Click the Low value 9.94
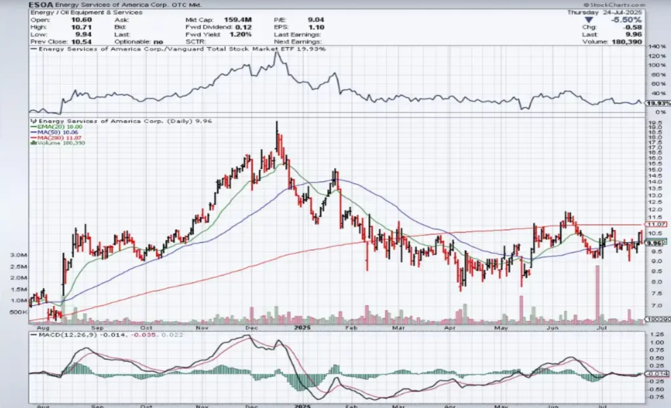Image resolution: width=671 pixels, height=408 pixels. pos(83,34)
